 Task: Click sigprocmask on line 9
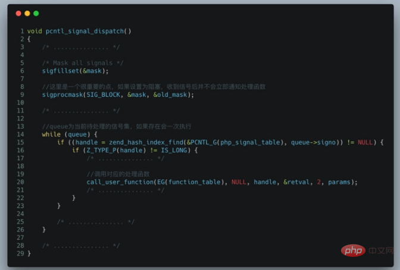point(62,95)
